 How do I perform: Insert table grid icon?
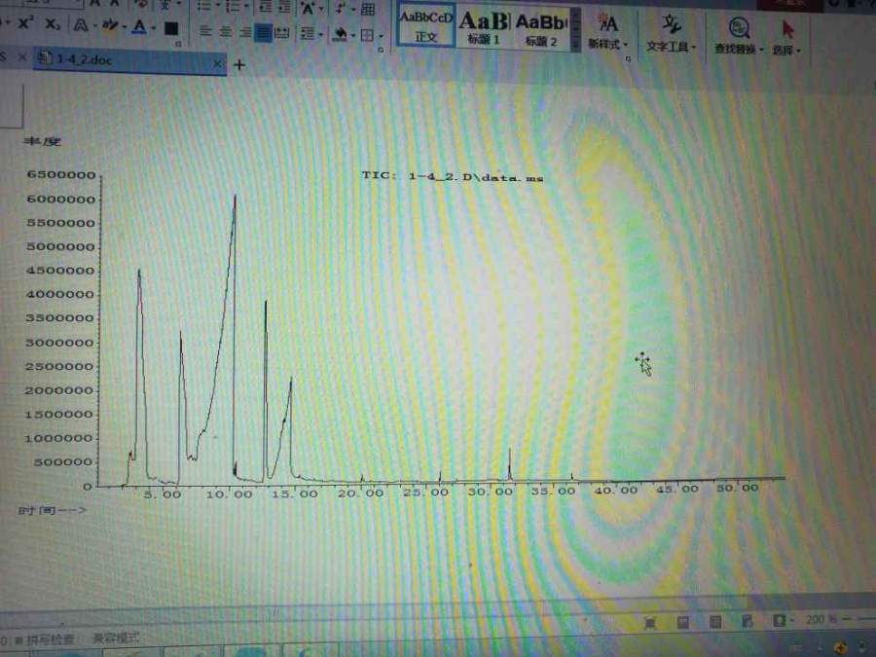tap(368, 9)
